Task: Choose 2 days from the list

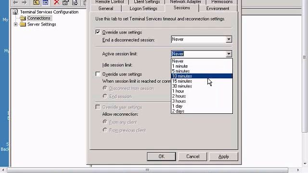Action: [202, 111]
